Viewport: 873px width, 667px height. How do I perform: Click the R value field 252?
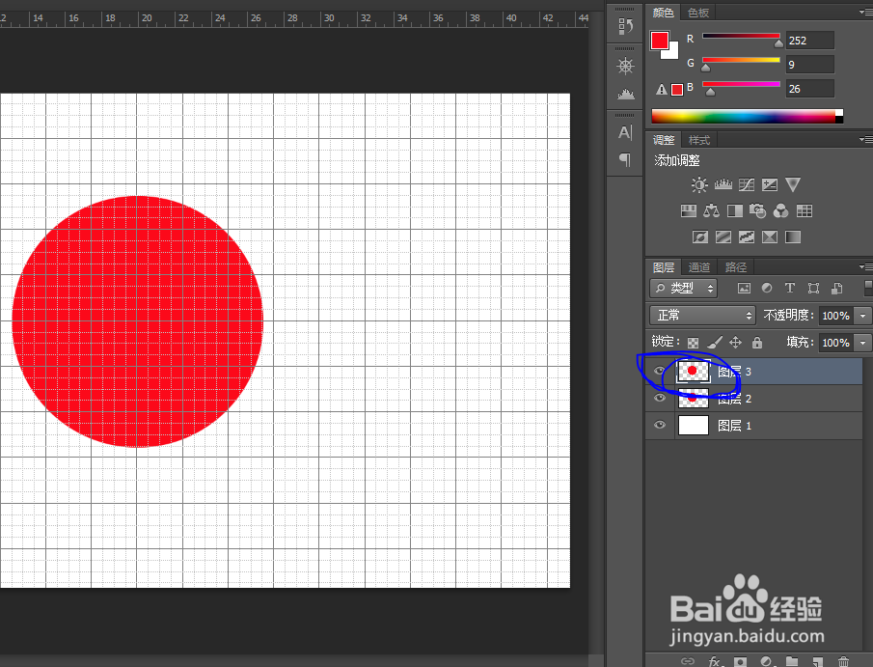(810, 41)
